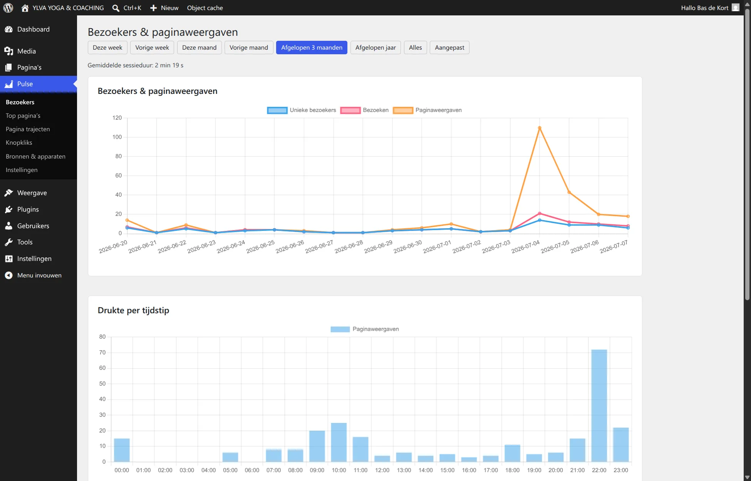Open the Object cache admin bar item

click(x=205, y=8)
